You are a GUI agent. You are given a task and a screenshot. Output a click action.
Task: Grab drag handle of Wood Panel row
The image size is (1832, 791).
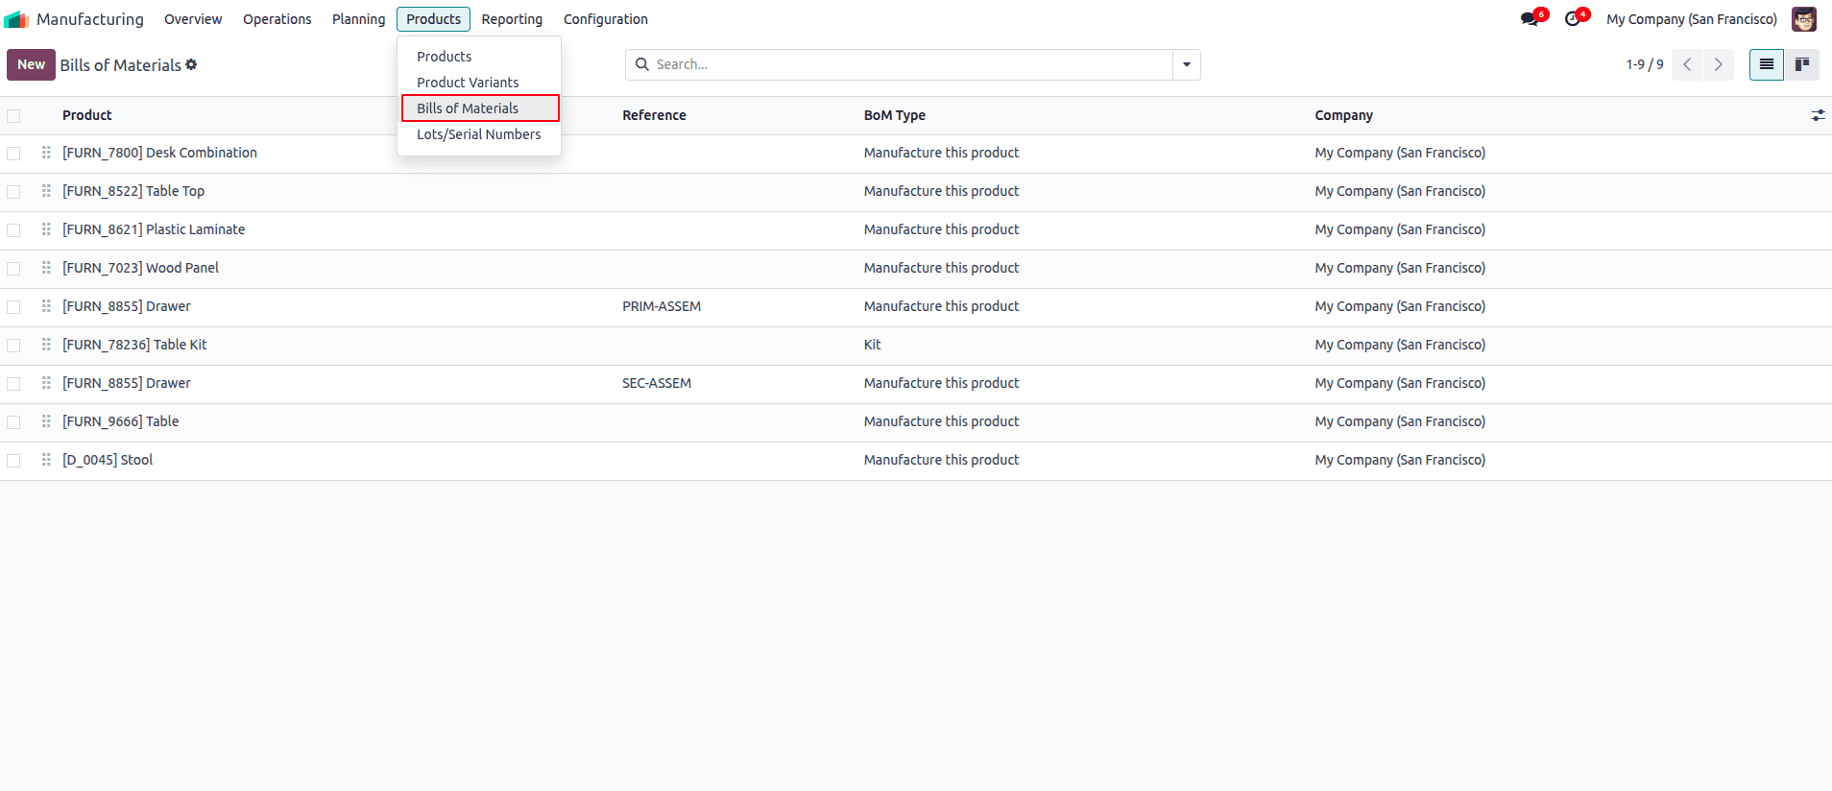coord(46,268)
